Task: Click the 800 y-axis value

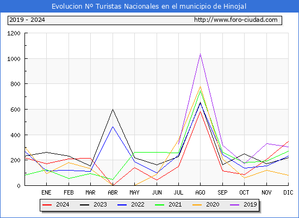Action: click(x=15, y=84)
